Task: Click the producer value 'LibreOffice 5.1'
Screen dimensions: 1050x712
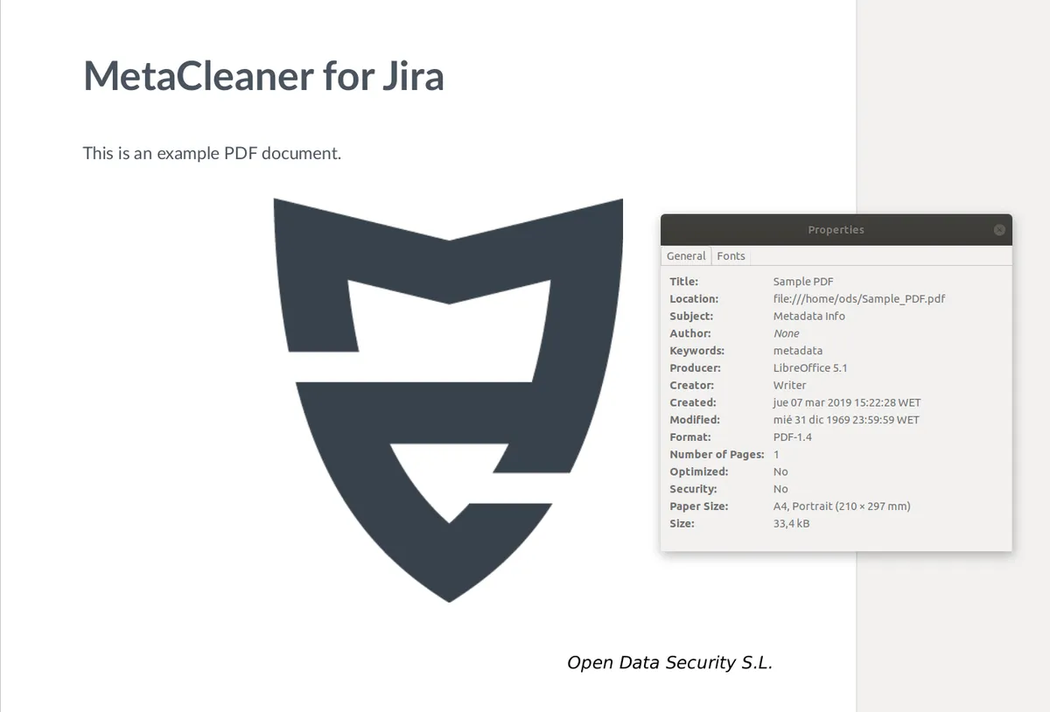Action: tap(810, 368)
